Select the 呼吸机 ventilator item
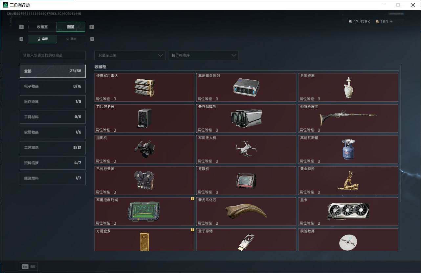The image size is (421, 273). coord(246,180)
